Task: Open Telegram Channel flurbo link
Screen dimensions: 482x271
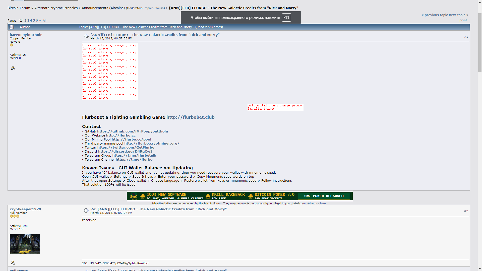Action: tap(134, 160)
